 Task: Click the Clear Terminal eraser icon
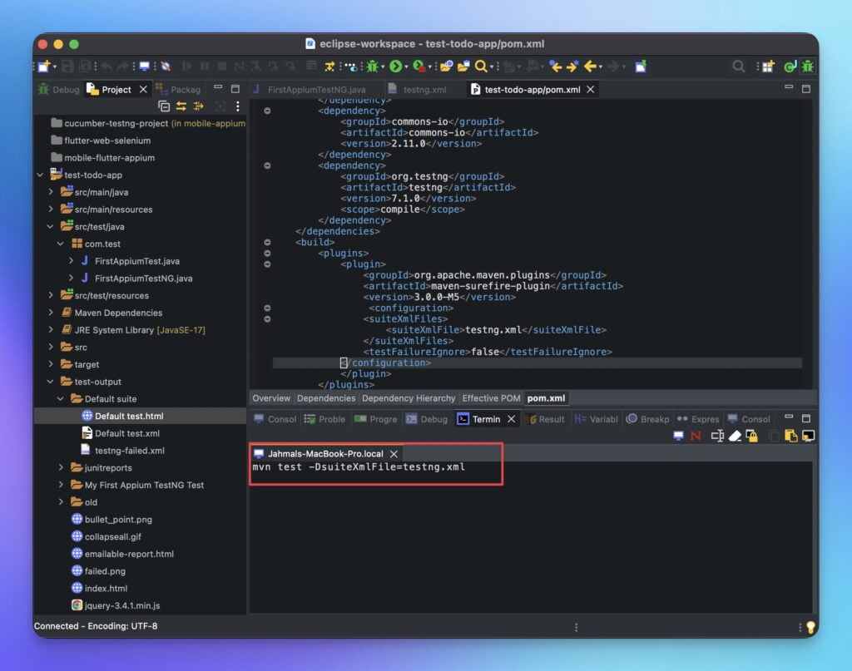735,436
